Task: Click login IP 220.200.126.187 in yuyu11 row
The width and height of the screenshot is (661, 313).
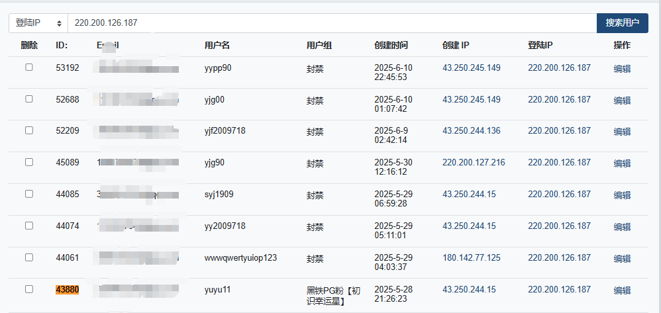Action: [559, 289]
